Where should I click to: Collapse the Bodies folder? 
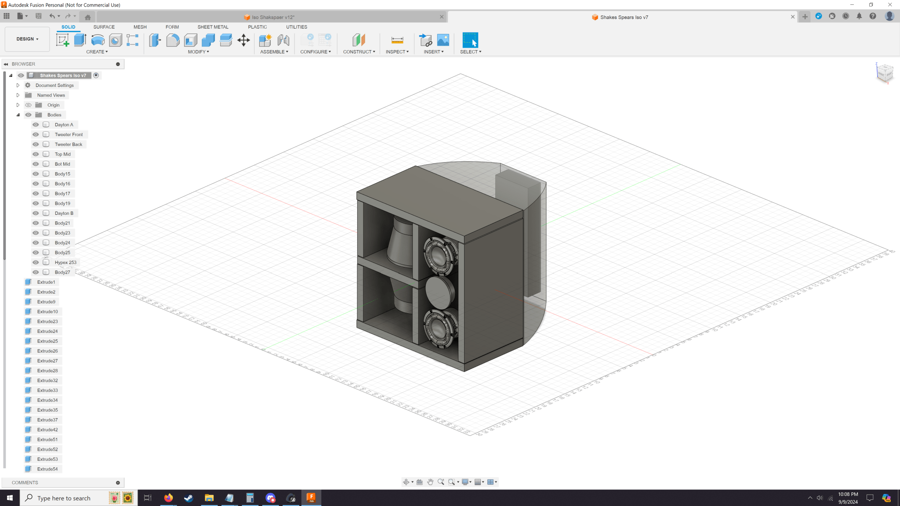tap(18, 115)
